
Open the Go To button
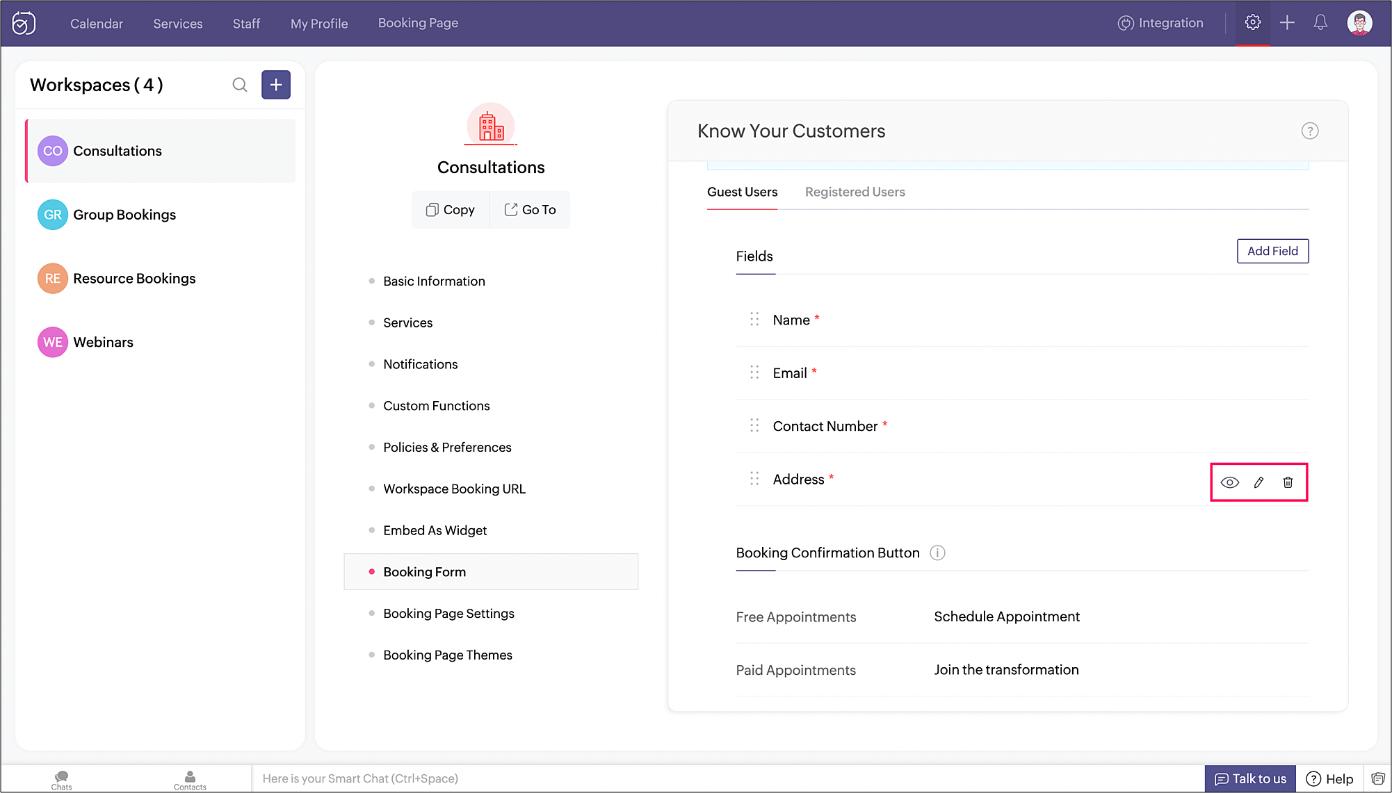530,210
